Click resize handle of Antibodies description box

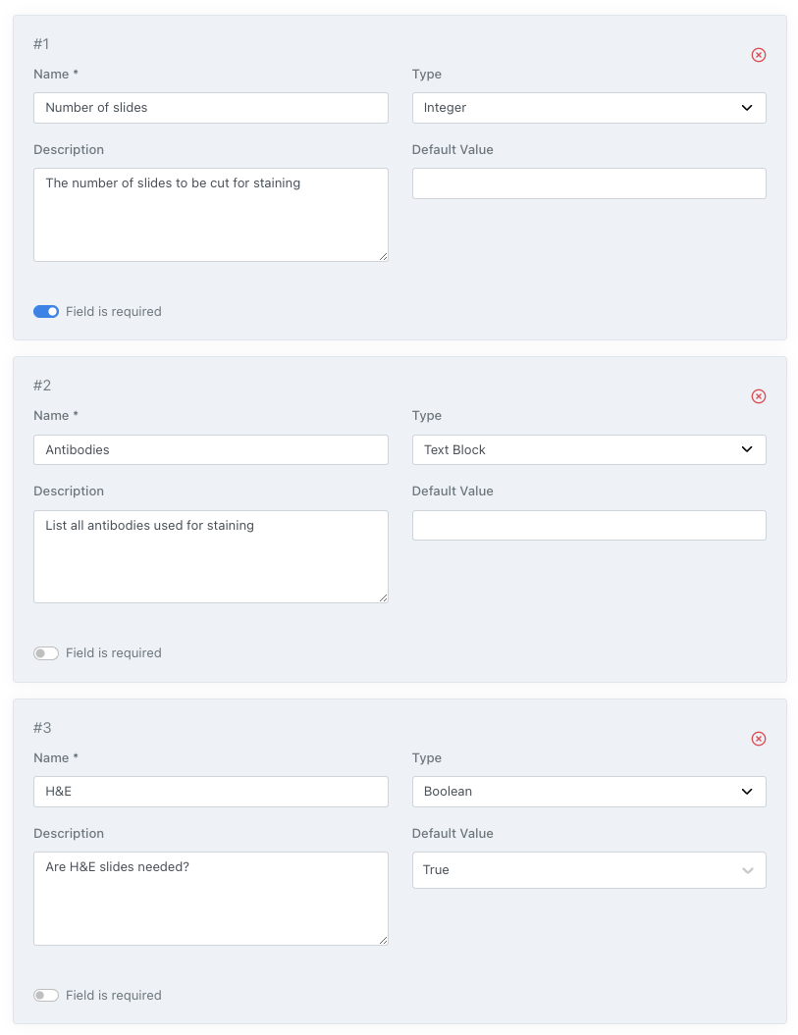pyautogui.click(x=383, y=597)
